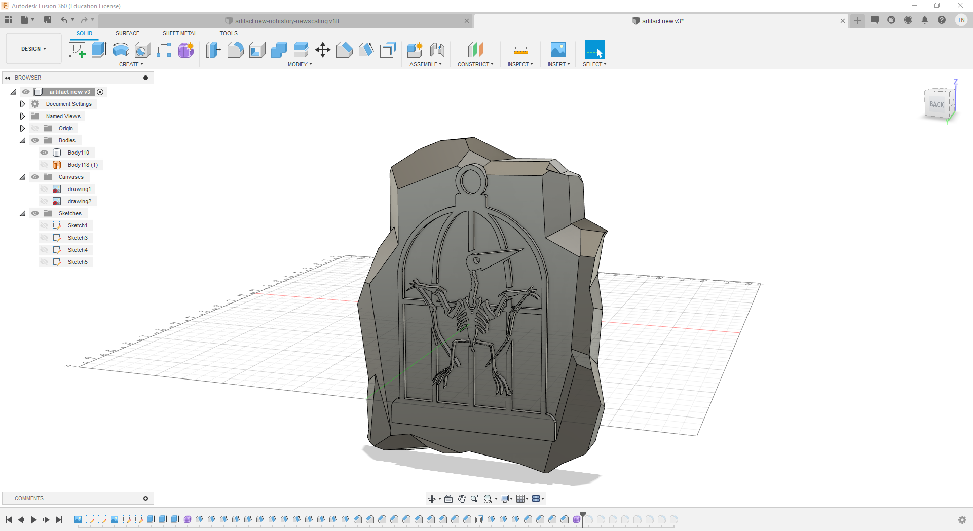The width and height of the screenshot is (973, 531).
Task: Select the Create Form tool
Action: point(186,50)
